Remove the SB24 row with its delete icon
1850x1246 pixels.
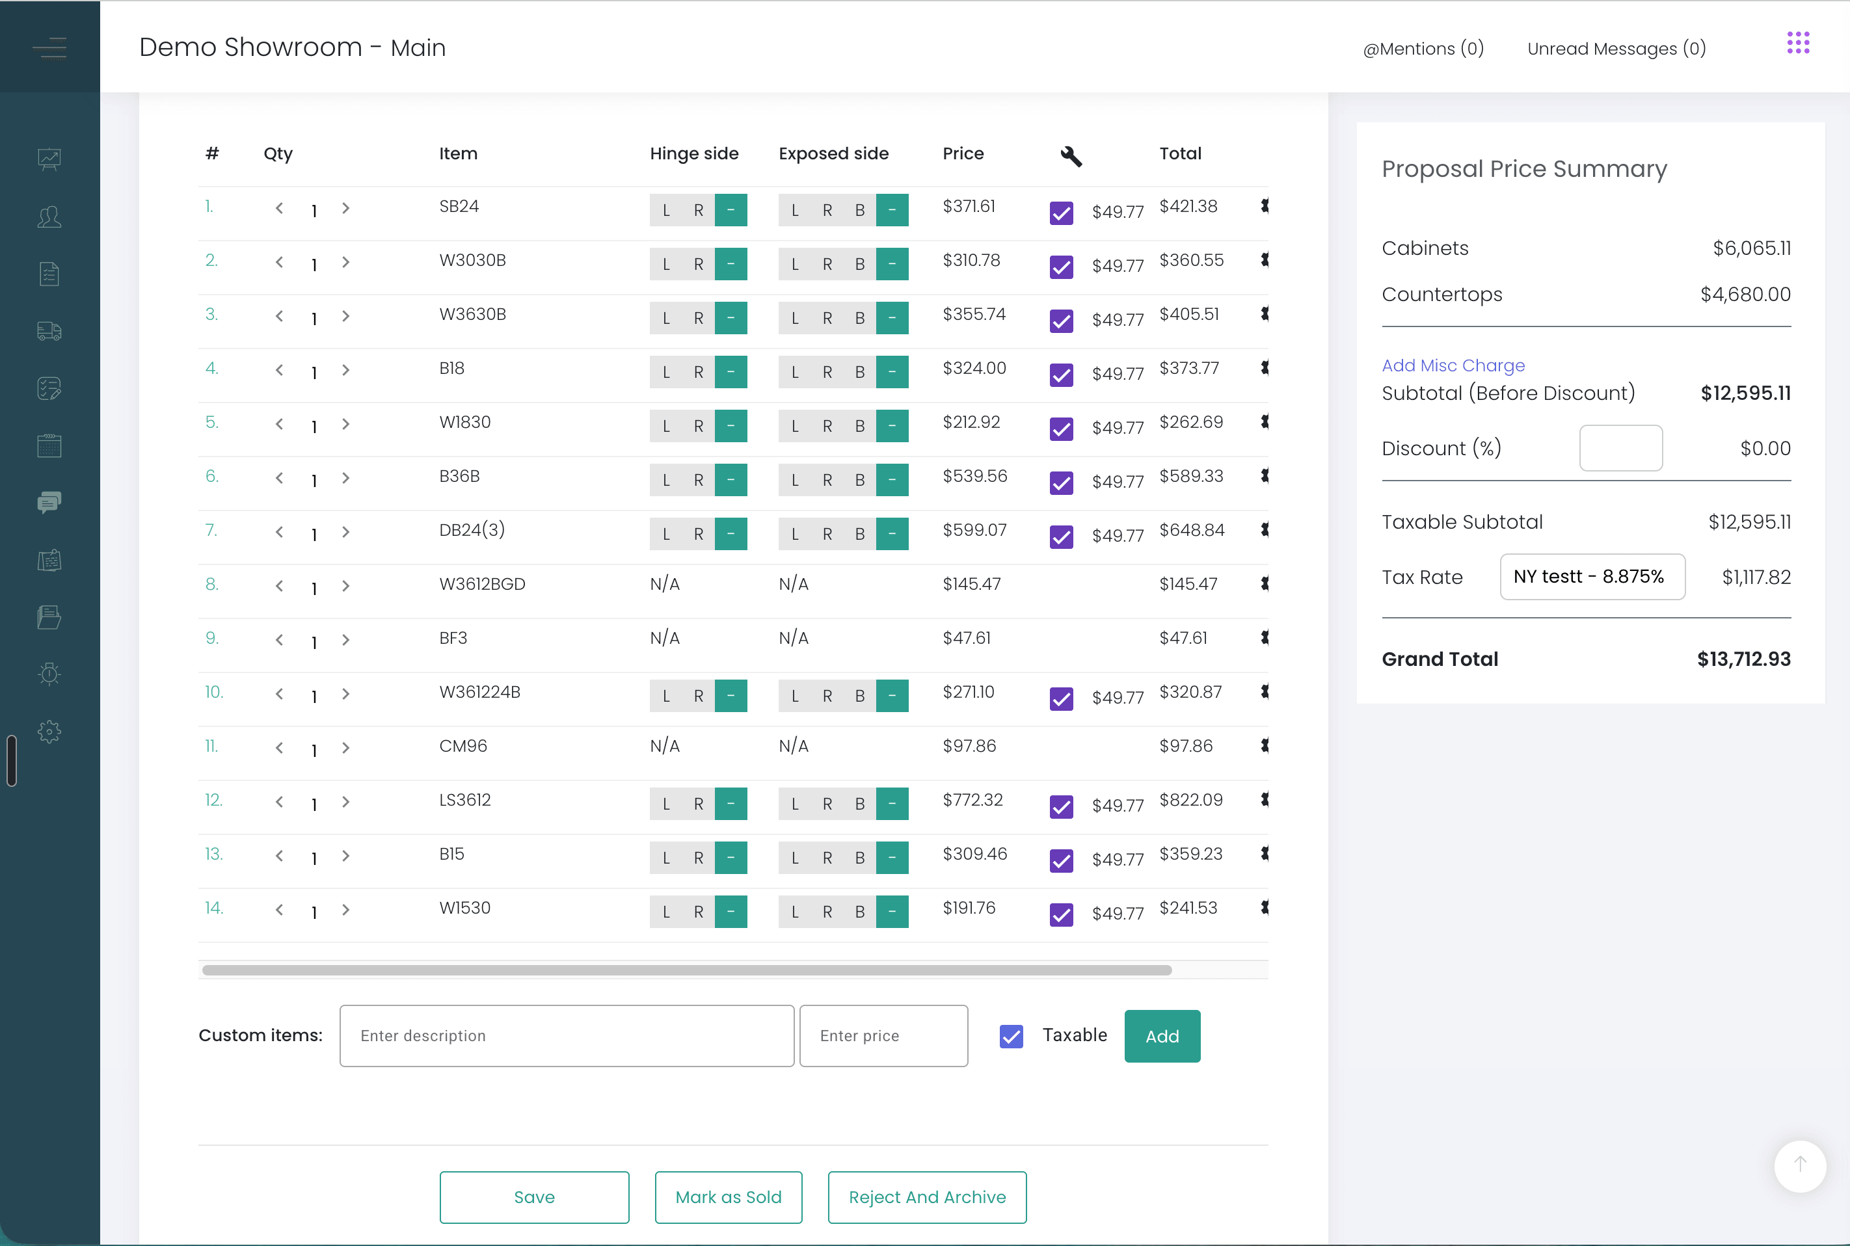1265,205
